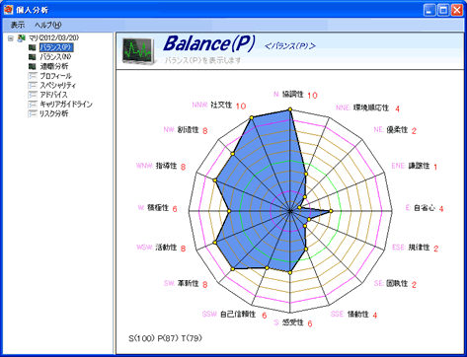Click the user icon beside マリ(2012/03/20)
Image resolution: width=467 pixels, height=357 pixels.
pyautogui.click(x=22, y=37)
